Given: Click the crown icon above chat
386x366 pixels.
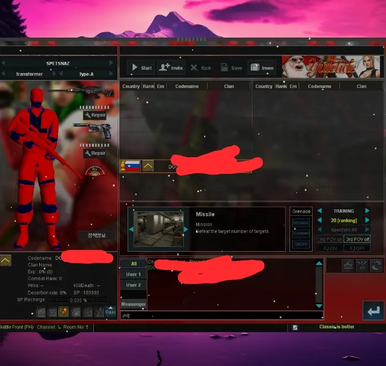Looking at the screenshot, I should pyautogui.click(x=348, y=266).
